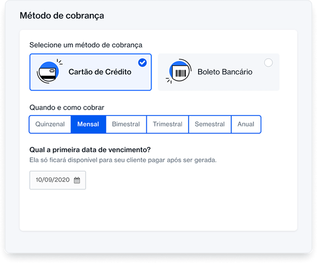The width and height of the screenshot is (317, 263).
Task: Pick the Trimestral option
Action: coord(167,124)
